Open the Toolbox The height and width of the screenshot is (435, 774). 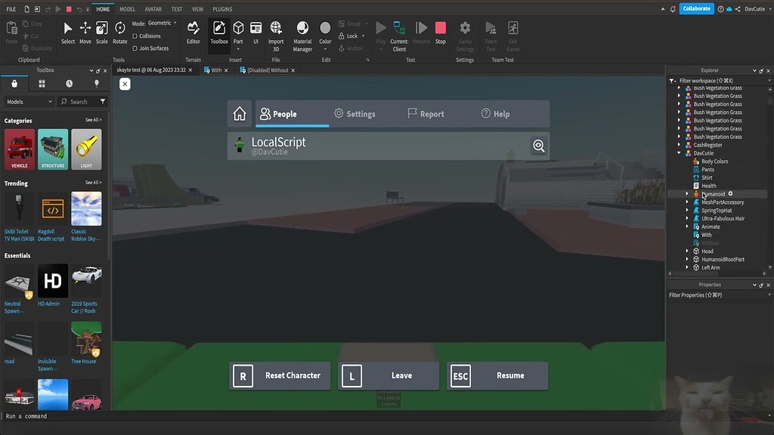pos(218,34)
